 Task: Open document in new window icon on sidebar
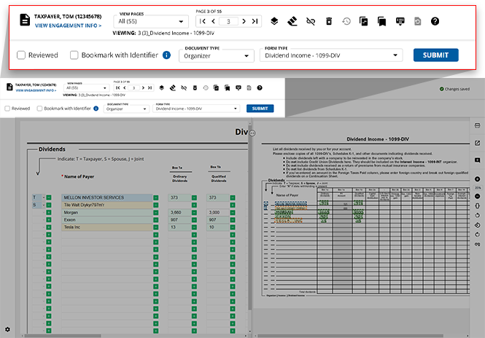click(477, 143)
